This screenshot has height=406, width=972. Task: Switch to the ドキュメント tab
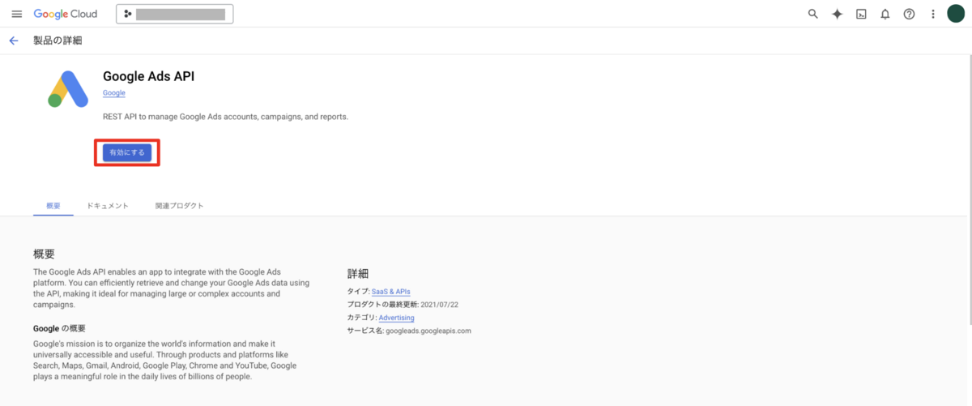click(108, 206)
